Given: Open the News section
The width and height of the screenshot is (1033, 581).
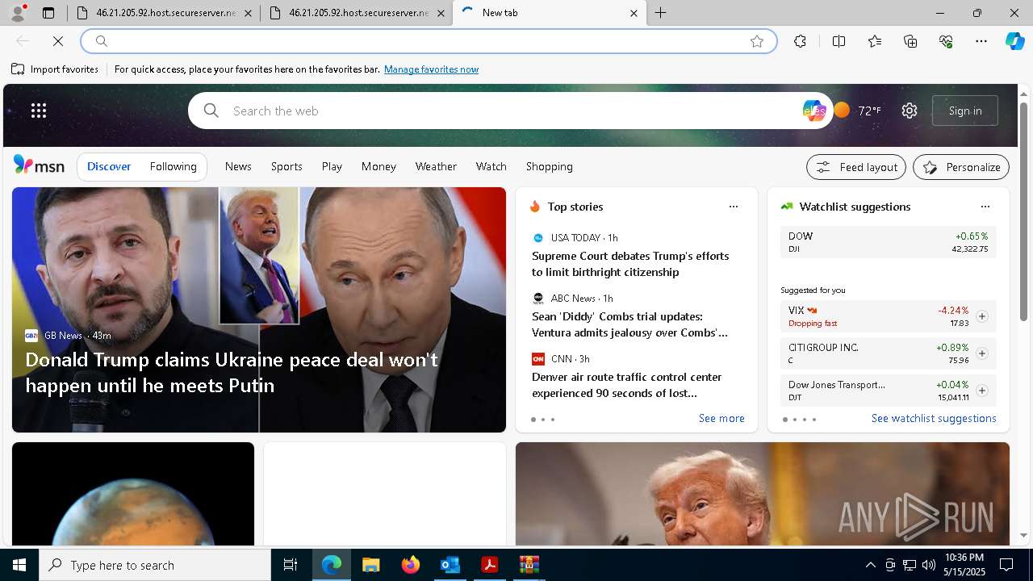Looking at the screenshot, I should pyautogui.click(x=238, y=166).
